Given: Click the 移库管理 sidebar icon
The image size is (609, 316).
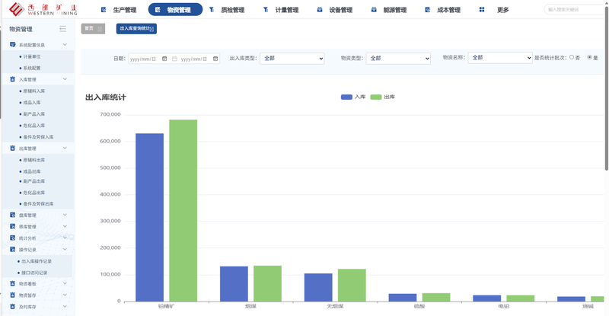Looking at the screenshot, I should click(12, 226).
